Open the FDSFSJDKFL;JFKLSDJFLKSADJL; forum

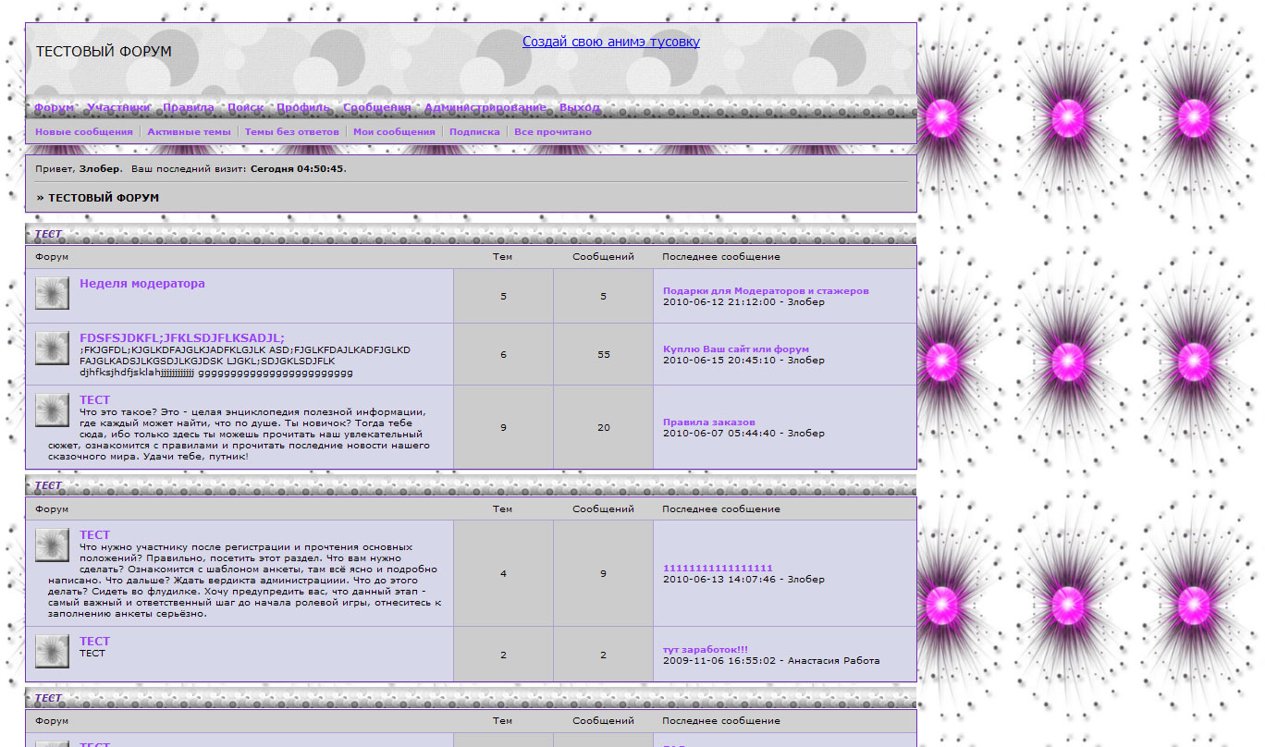pyautogui.click(x=182, y=338)
